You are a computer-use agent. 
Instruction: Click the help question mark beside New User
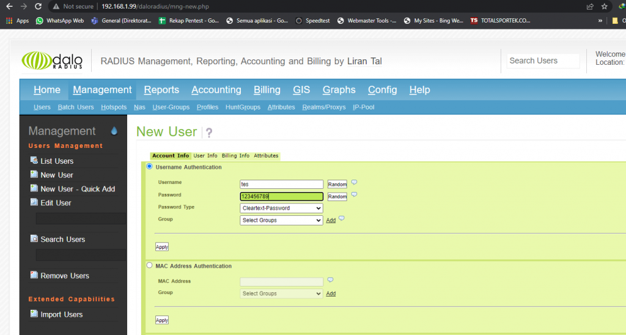tap(209, 133)
